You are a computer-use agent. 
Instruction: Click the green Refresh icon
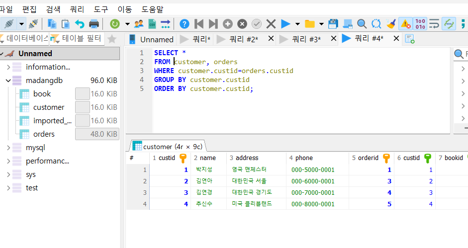114,24
